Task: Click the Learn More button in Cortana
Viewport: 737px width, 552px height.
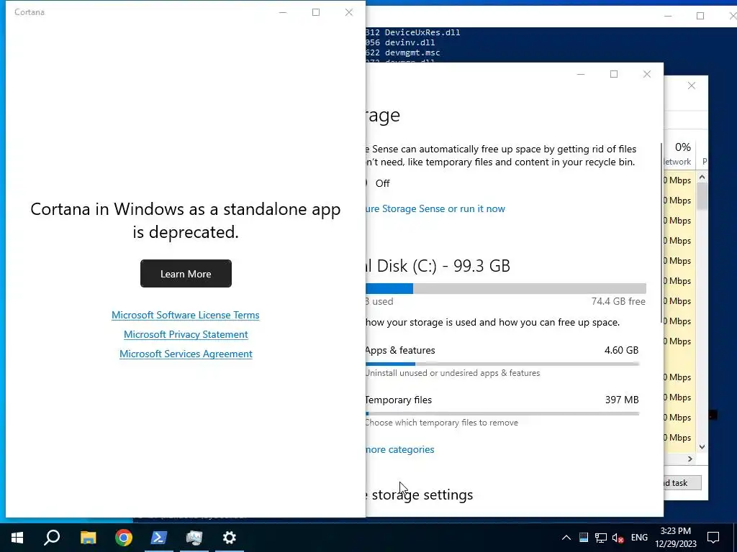Action: point(186,274)
